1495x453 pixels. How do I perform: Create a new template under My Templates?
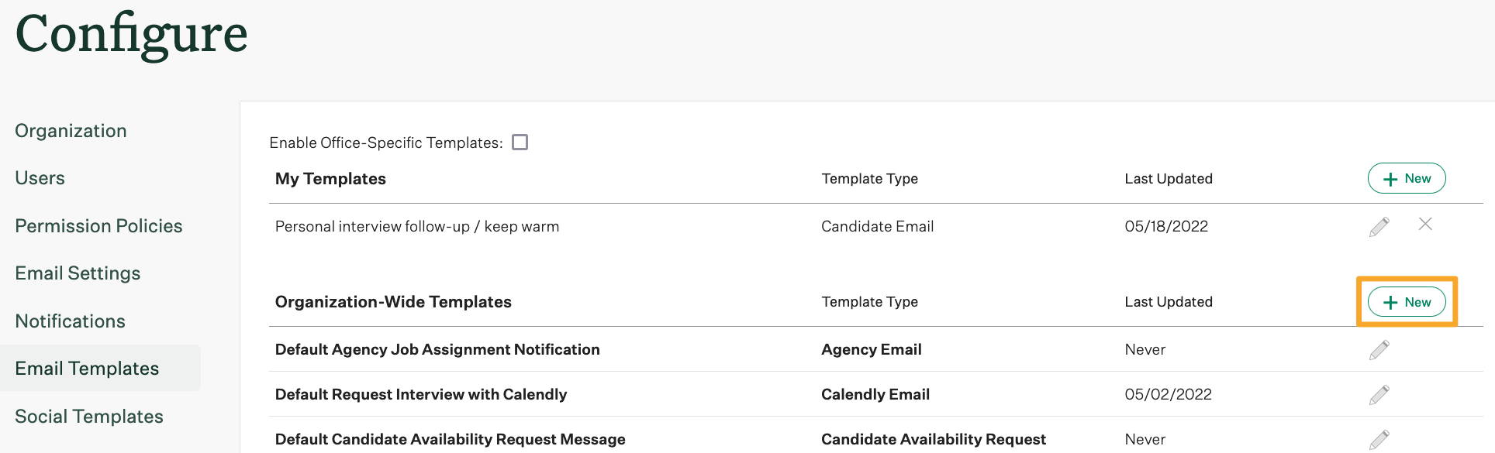click(1406, 178)
